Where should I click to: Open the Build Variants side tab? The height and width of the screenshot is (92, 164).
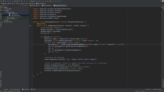point(1,83)
